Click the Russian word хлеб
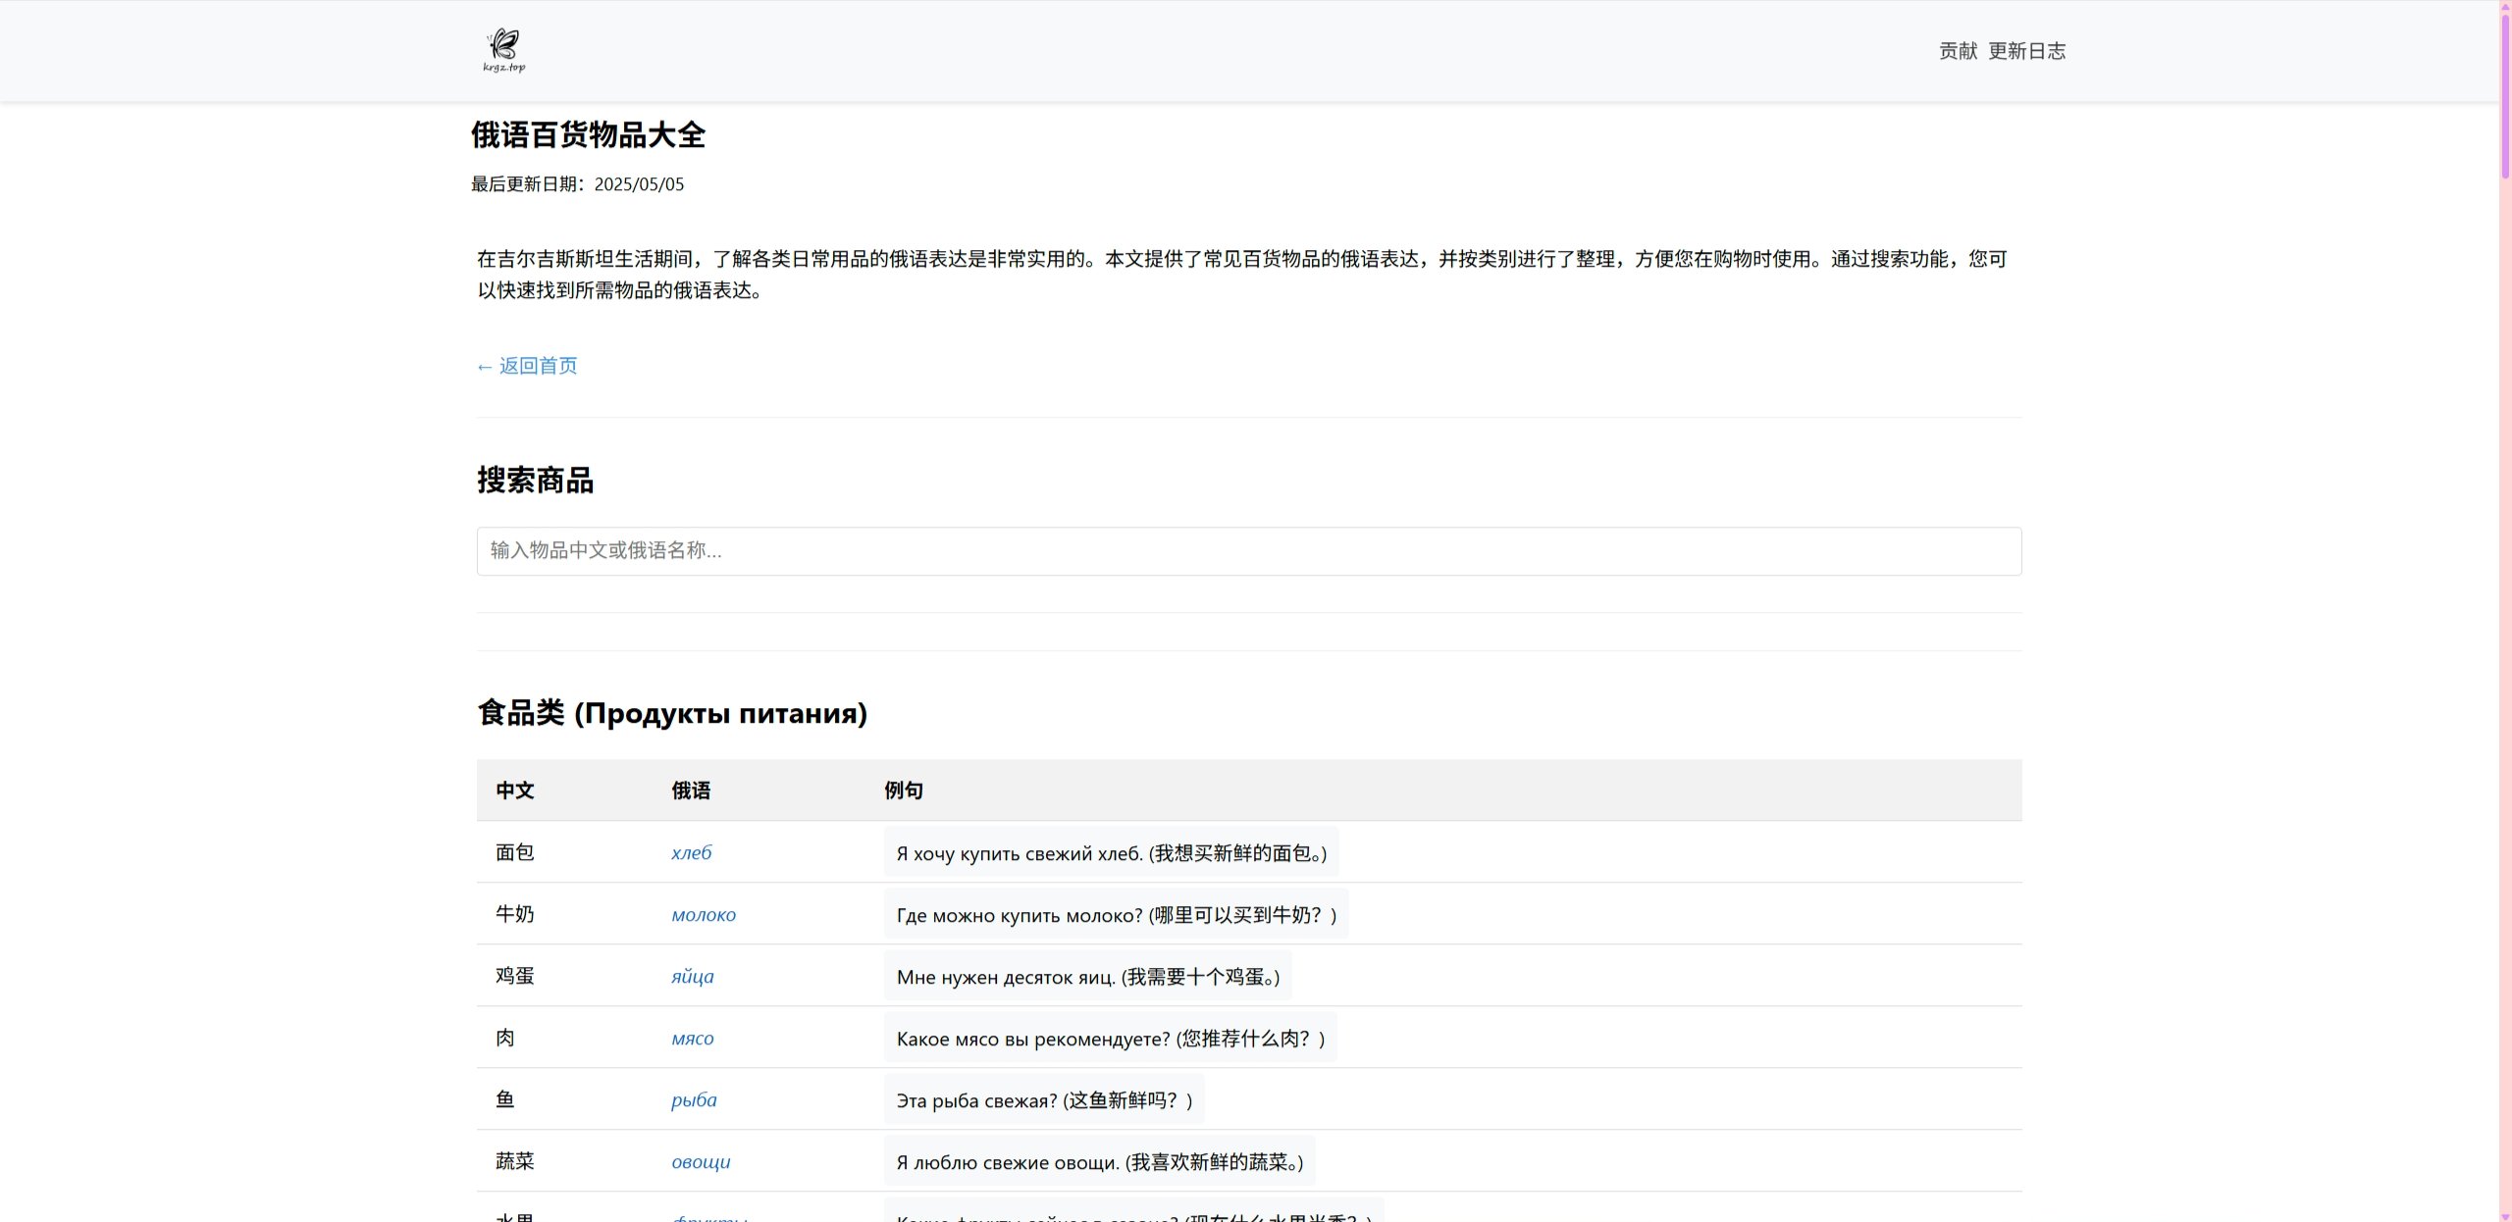2512x1222 pixels. coord(691,853)
